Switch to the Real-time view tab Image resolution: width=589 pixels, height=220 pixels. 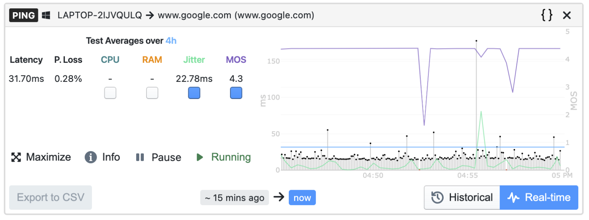coord(539,197)
